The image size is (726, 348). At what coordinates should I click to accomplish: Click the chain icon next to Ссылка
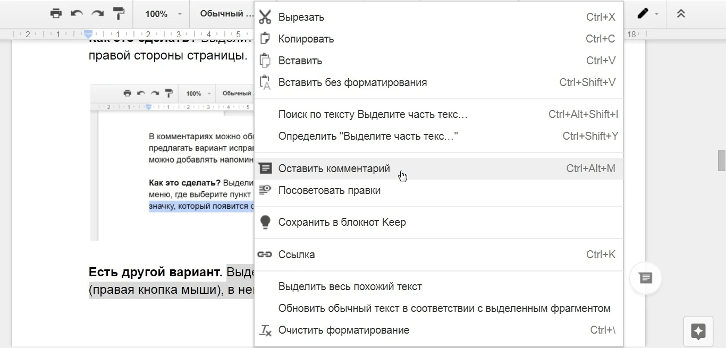point(265,254)
